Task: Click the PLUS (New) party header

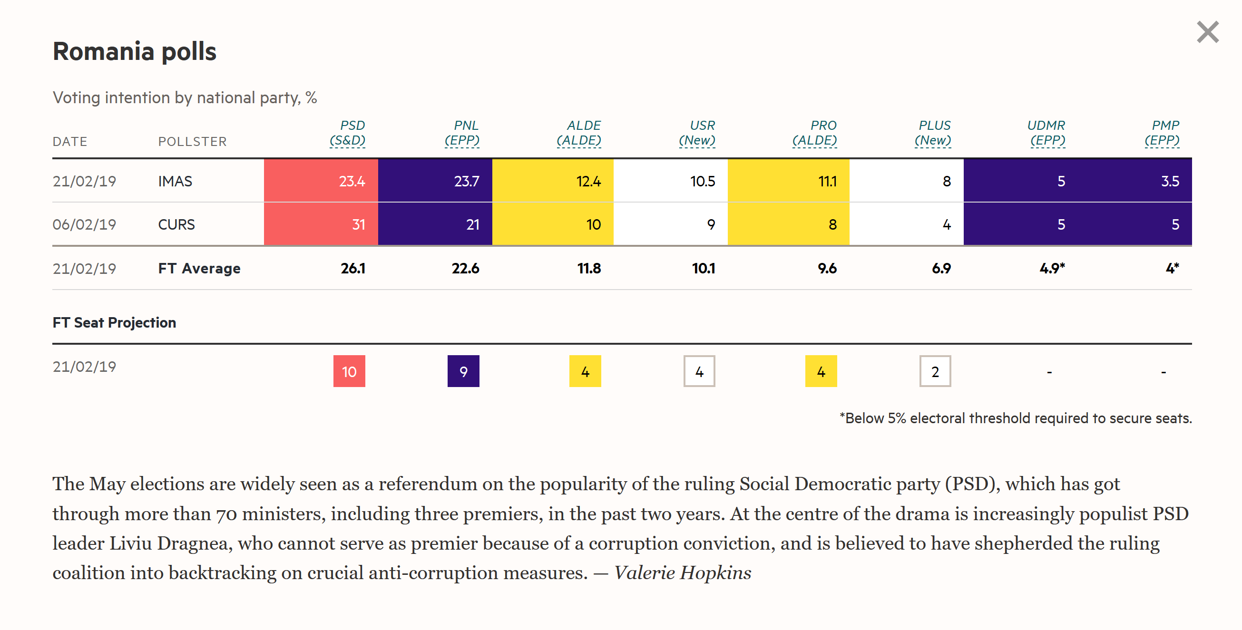Action: (933, 133)
